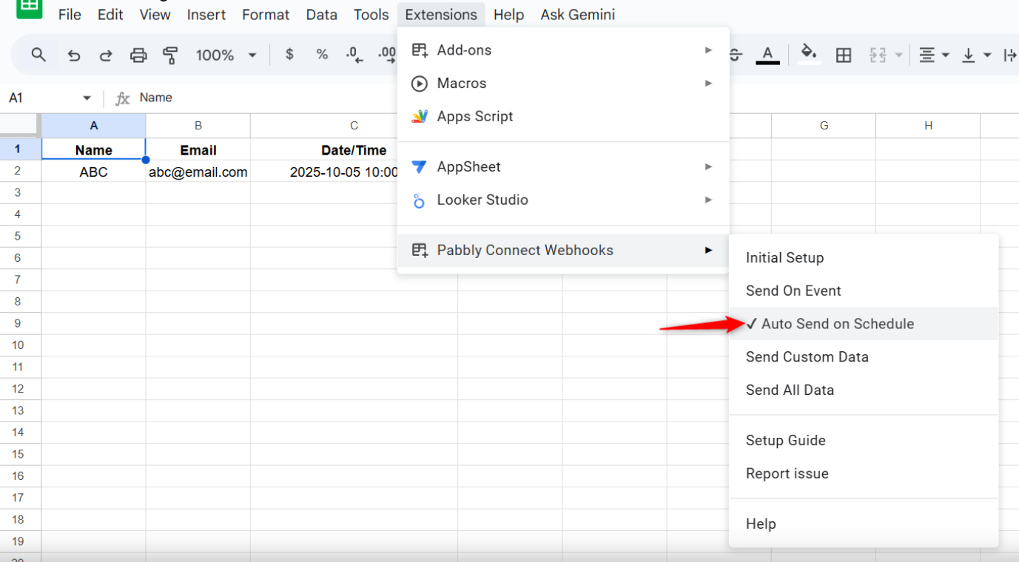Click the cell containing ABC
Image resolution: width=1019 pixels, height=562 pixels.
pyautogui.click(x=93, y=172)
